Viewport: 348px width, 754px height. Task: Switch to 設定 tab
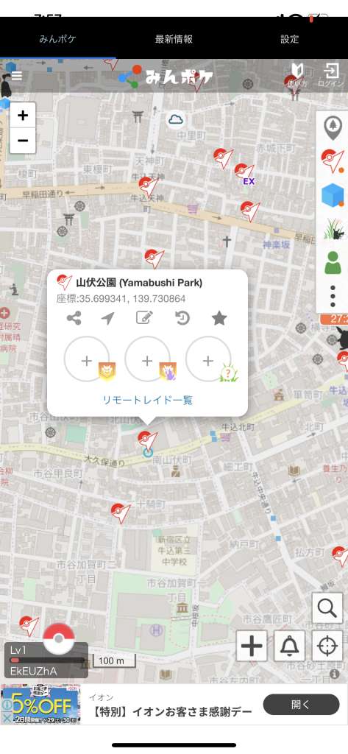[290, 40]
